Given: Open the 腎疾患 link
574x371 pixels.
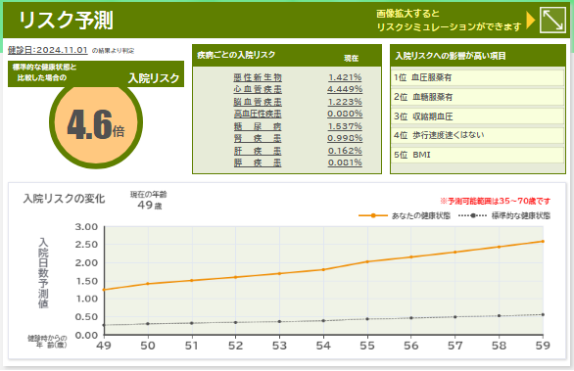Looking at the screenshot, I should click(258, 138).
